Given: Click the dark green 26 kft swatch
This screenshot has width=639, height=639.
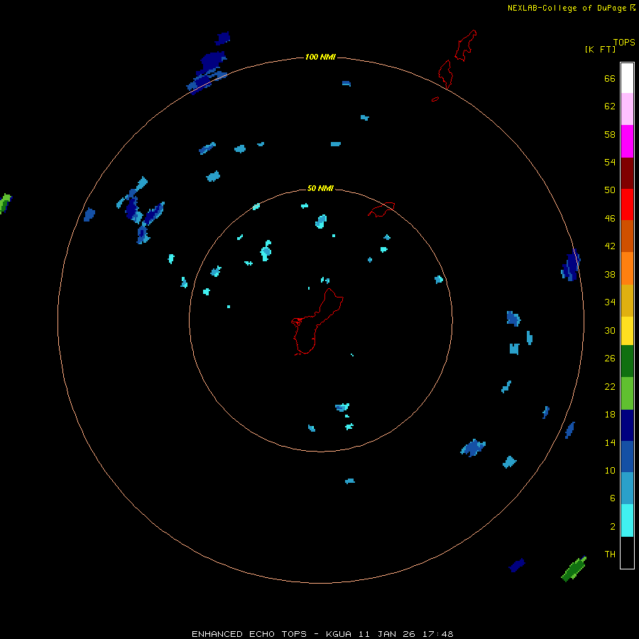Looking at the screenshot, I should pyautogui.click(x=627, y=361).
